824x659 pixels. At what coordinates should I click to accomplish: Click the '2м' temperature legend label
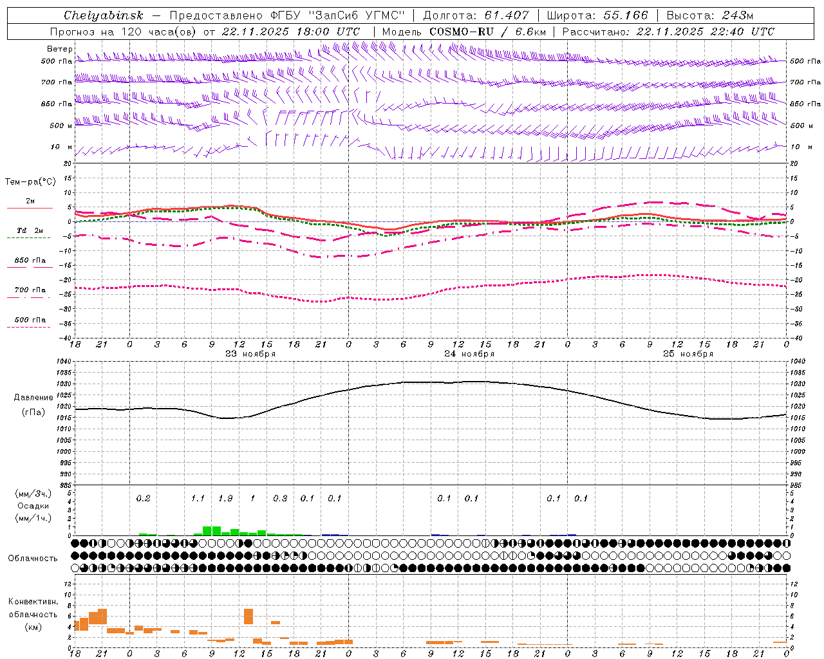30,201
